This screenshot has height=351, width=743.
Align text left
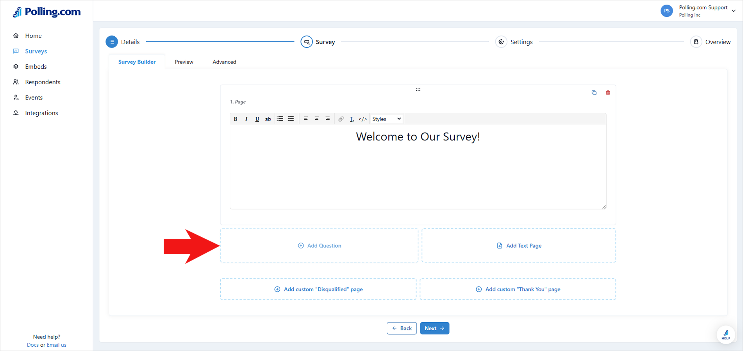click(306, 119)
